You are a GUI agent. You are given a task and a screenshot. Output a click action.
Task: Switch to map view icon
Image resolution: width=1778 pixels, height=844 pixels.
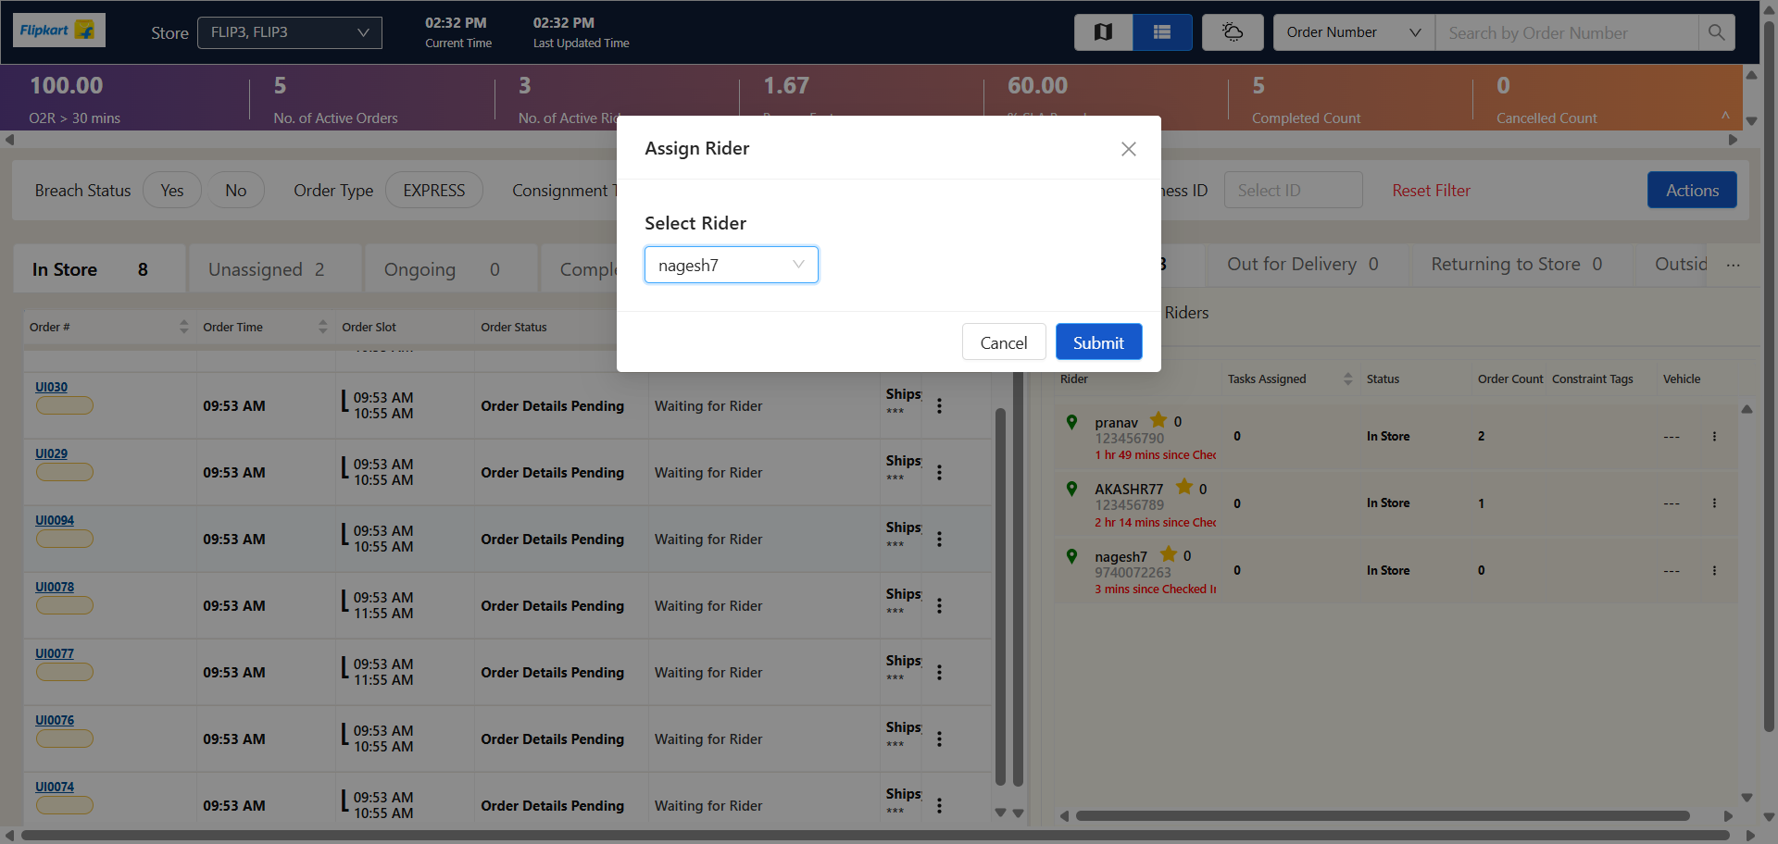pyautogui.click(x=1103, y=32)
